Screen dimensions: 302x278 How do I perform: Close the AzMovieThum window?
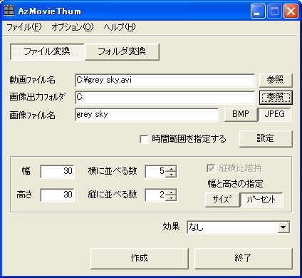click(291, 11)
